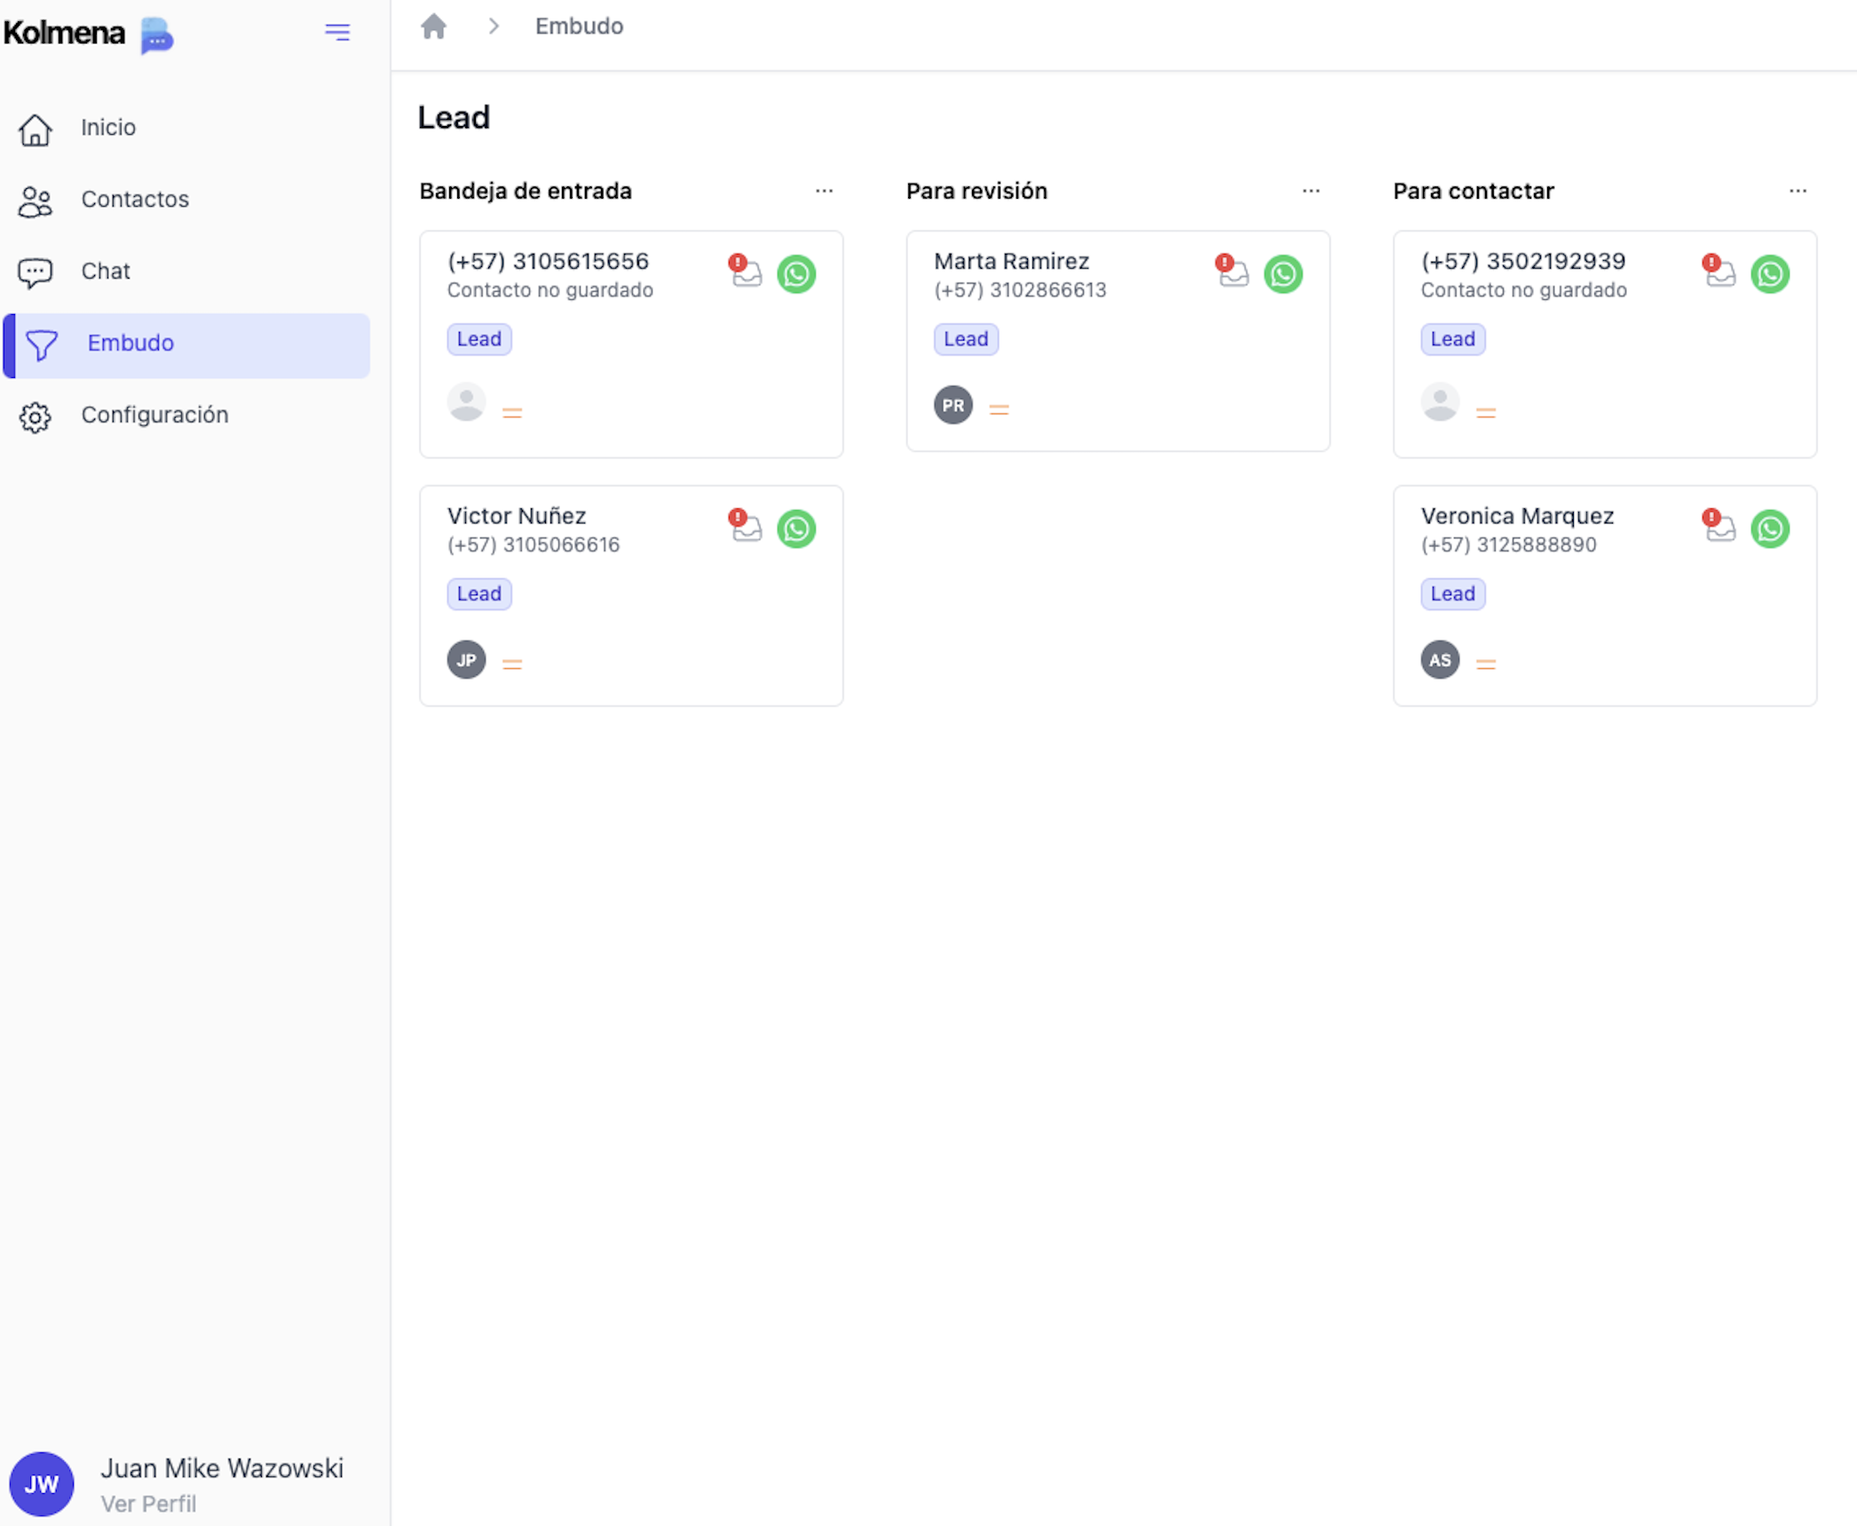Select Inicio in the sidebar
The width and height of the screenshot is (1857, 1526).
point(107,127)
